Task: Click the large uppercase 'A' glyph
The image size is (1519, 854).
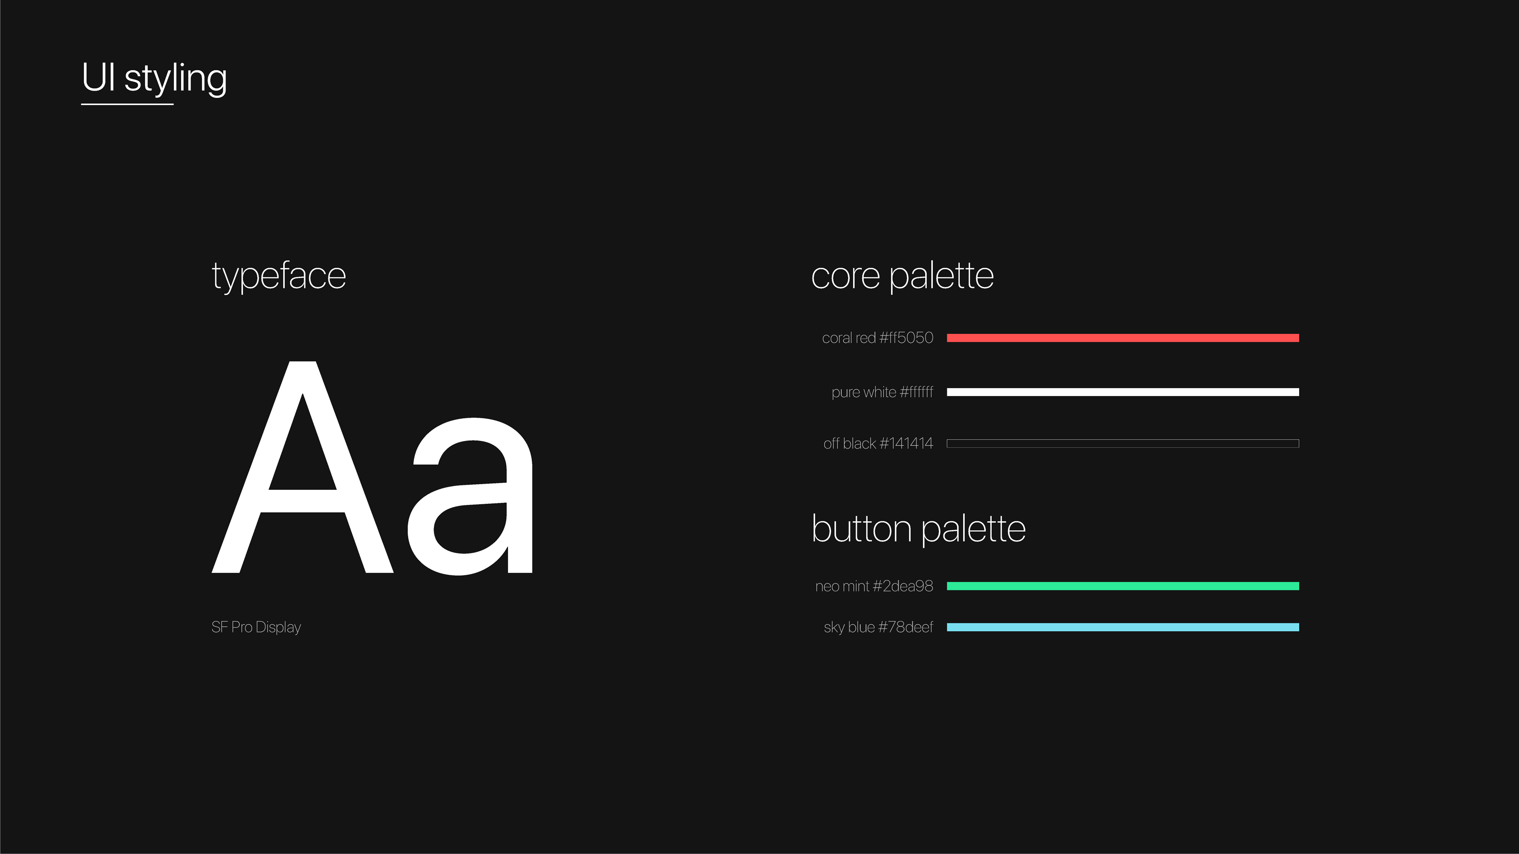Action: [x=303, y=467]
